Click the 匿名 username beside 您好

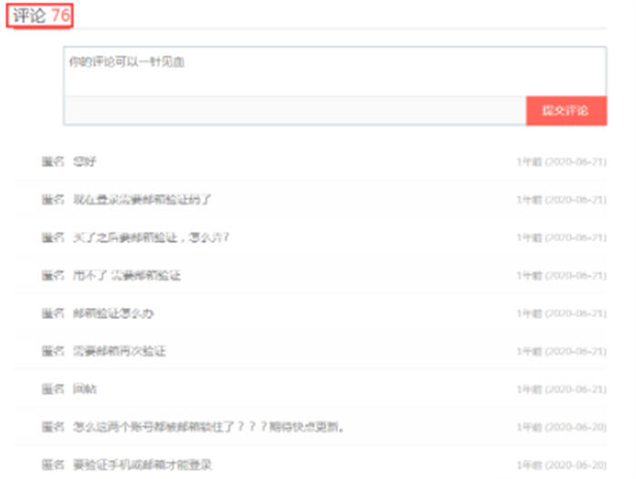coord(53,162)
